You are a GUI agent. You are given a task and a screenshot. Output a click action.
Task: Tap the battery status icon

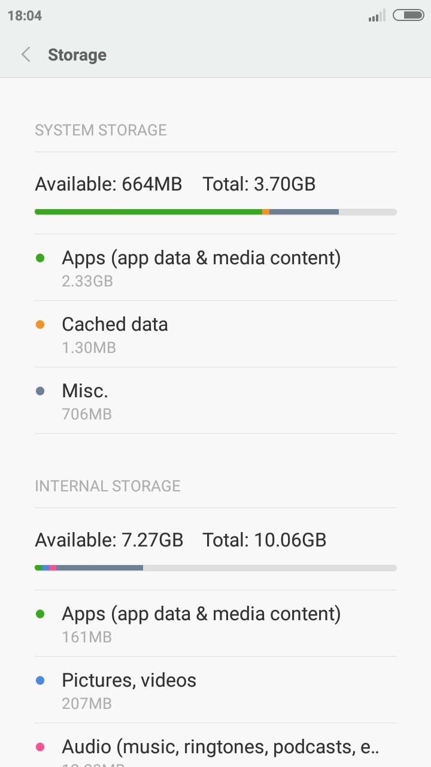click(x=408, y=16)
